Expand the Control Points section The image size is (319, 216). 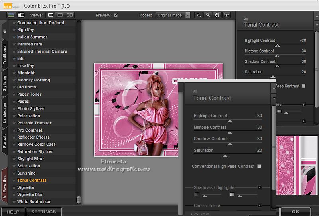pyautogui.click(x=259, y=206)
